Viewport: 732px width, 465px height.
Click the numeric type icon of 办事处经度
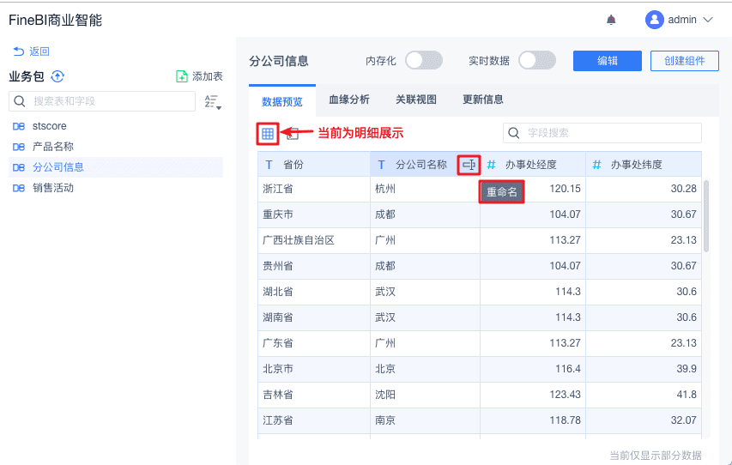tap(491, 165)
